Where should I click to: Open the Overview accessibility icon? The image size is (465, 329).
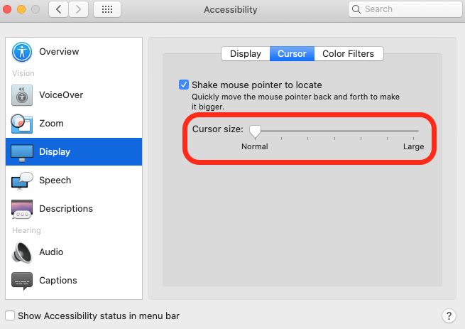[x=23, y=52]
